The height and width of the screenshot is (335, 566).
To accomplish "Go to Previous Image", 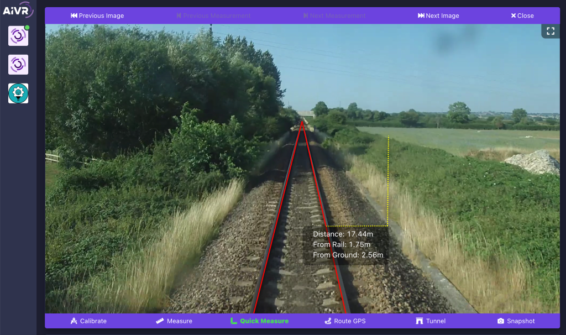I will (97, 15).
